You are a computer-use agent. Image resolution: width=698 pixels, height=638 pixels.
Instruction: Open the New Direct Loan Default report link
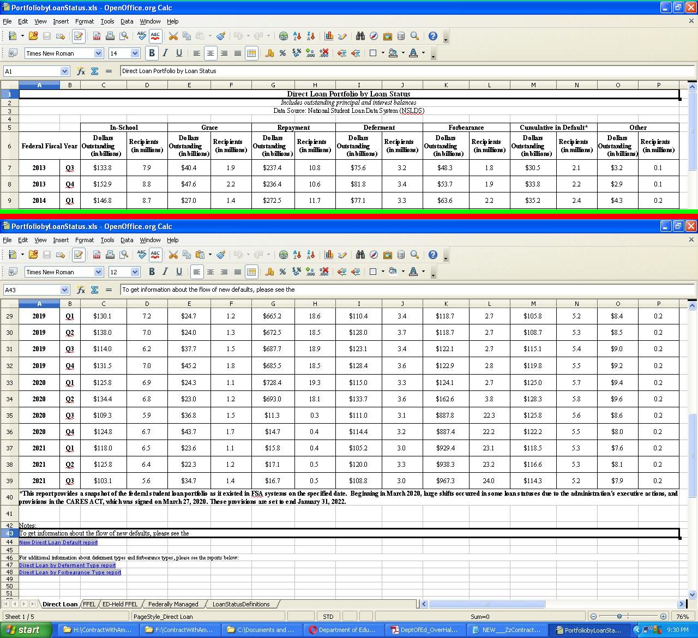point(58,543)
